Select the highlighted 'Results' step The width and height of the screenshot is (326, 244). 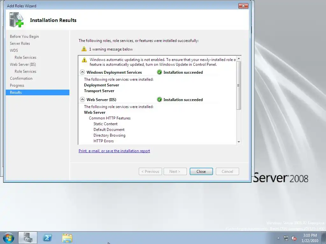point(38,92)
